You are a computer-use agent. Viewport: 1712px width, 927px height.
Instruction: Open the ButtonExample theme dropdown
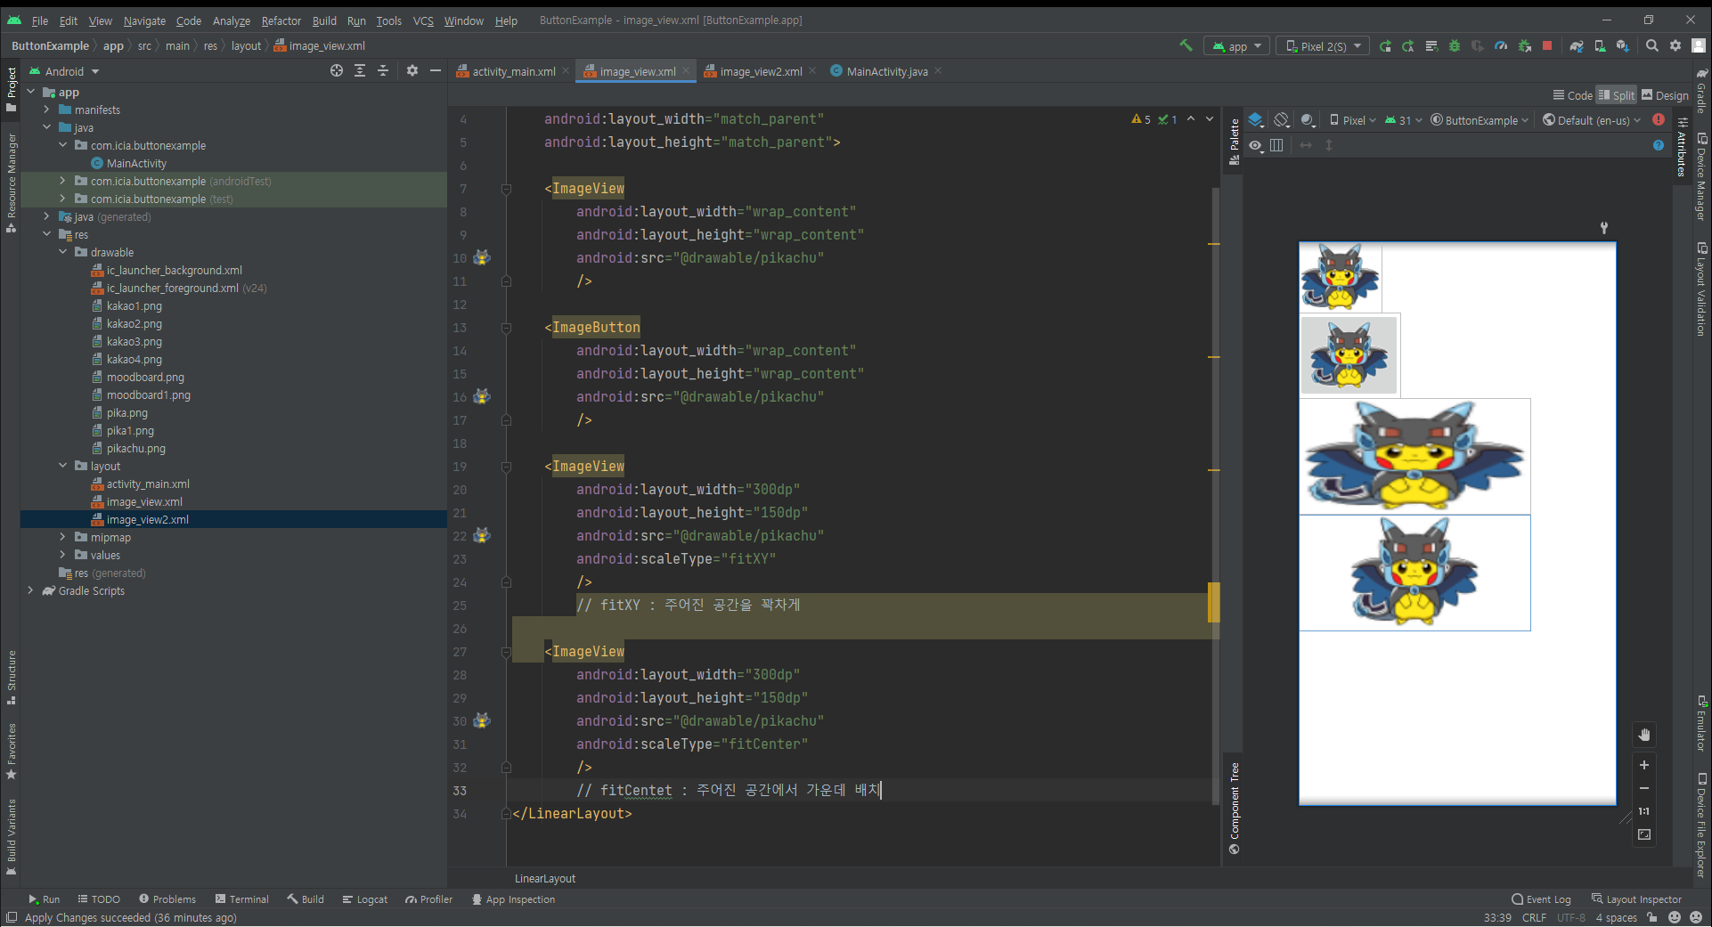(x=1480, y=120)
